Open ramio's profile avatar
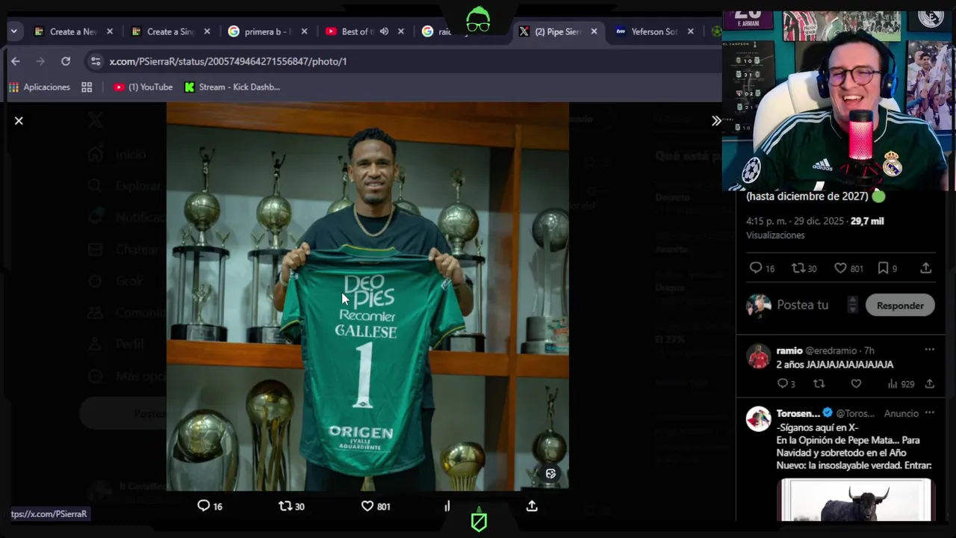This screenshot has width=956, height=538. pos(758,356)
